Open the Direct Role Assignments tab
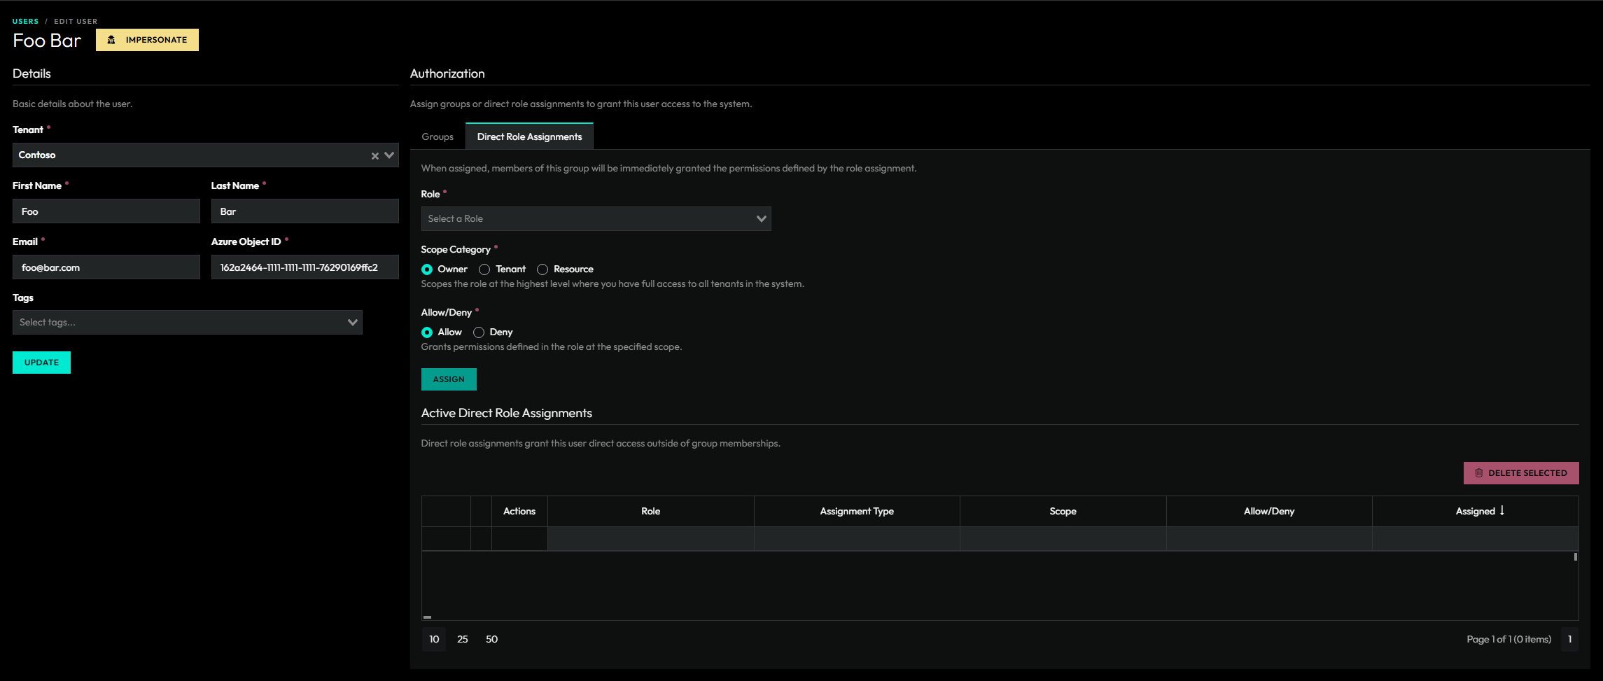The height and width of the screenshot is (681, 1603). click(529, 136)
